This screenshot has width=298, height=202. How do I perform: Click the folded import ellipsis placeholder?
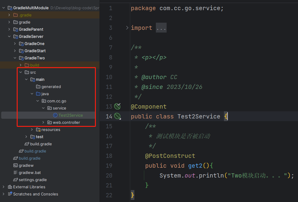point(161,28)
